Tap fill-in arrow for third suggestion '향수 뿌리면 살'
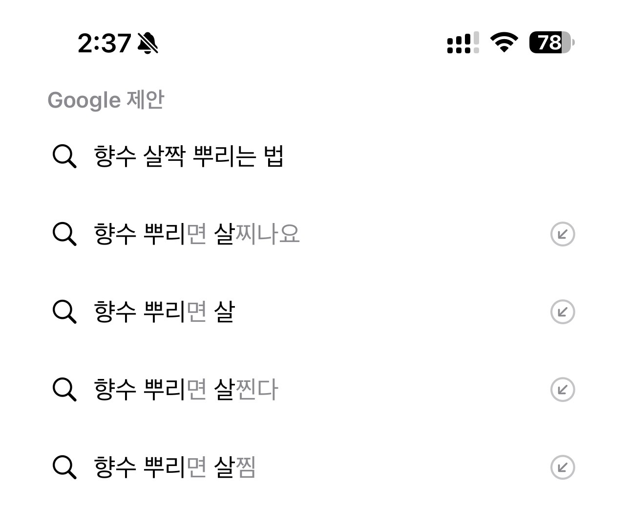The width and height of the screenshot is (630, 512). [x=562, y=312]
